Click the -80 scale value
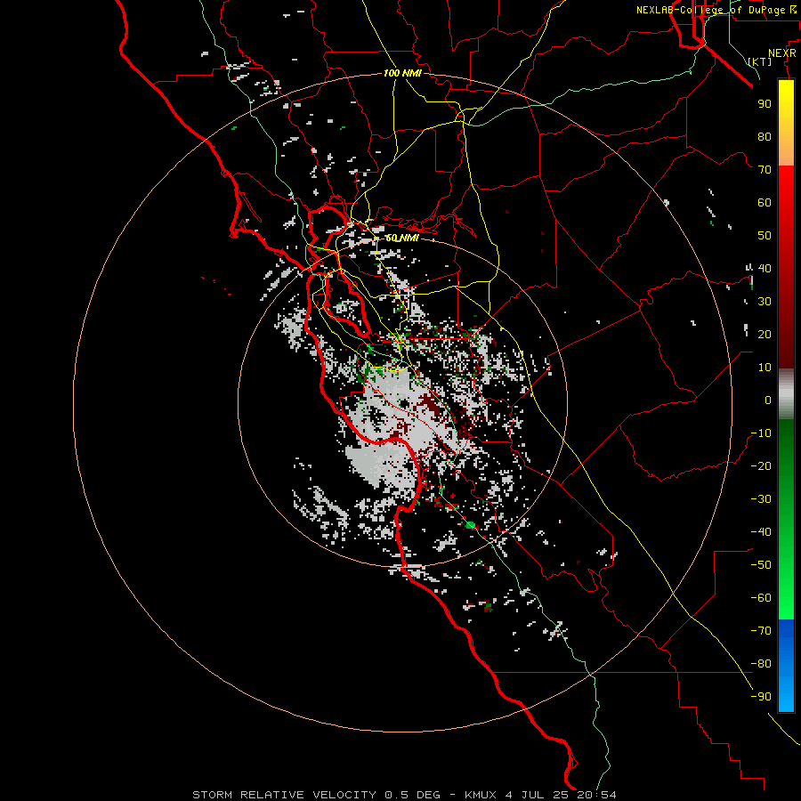This screenshot has width=801, height=801. [x=761, y=664]
